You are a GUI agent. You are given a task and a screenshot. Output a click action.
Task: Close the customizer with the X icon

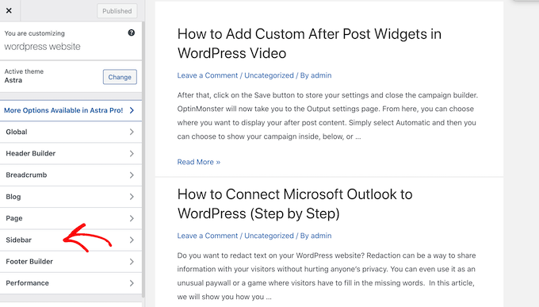point(9,10)
